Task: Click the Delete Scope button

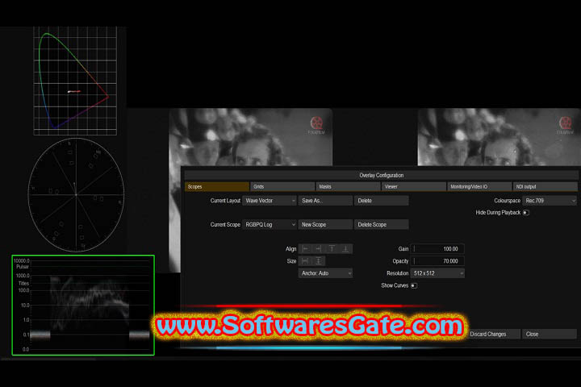Action: coord(382,224)
